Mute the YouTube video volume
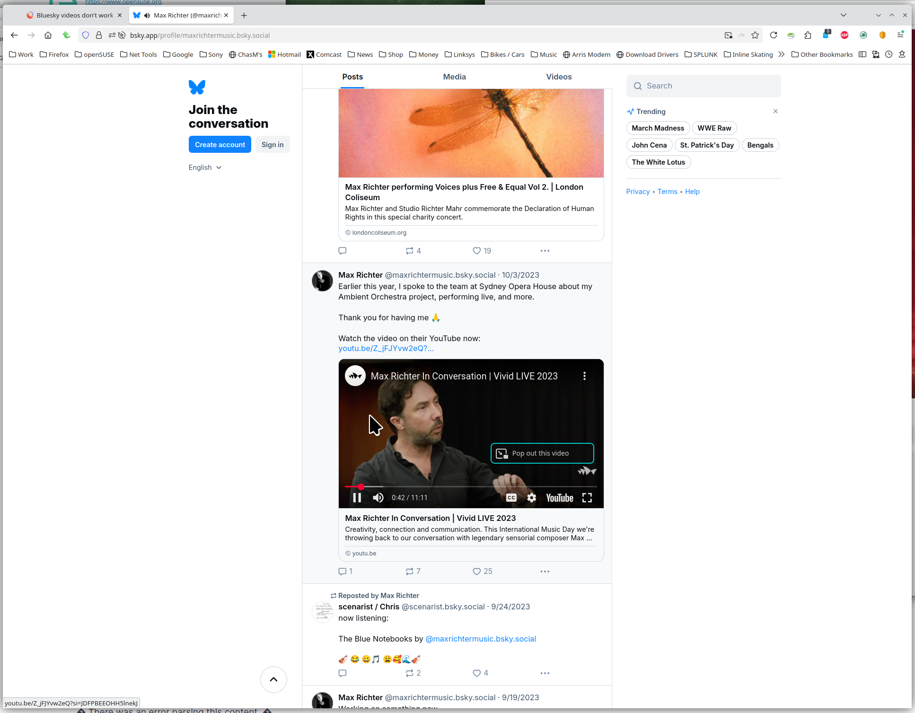 coord(378,498)
